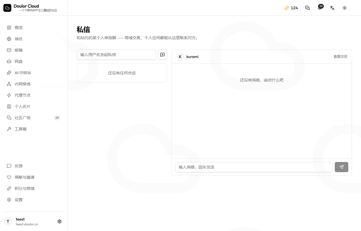Click the points coin icon showing 124
This screenshot has height=231, width=361.
click(287, 8)
